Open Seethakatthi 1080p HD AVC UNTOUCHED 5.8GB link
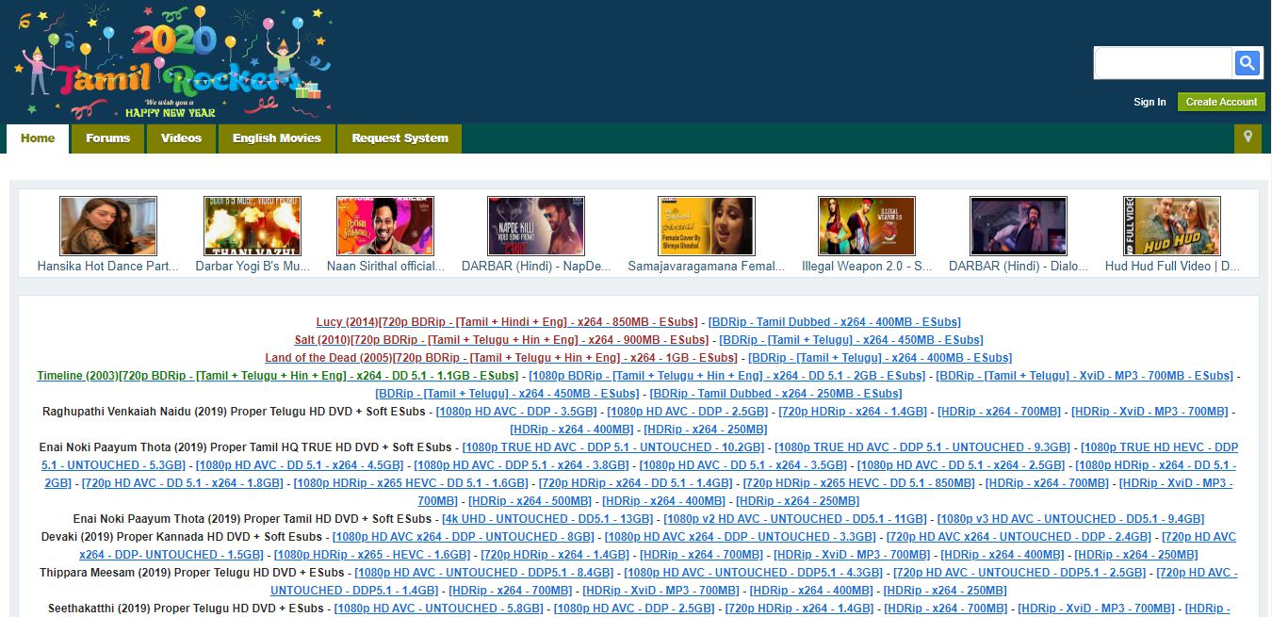 coord(439,609)
